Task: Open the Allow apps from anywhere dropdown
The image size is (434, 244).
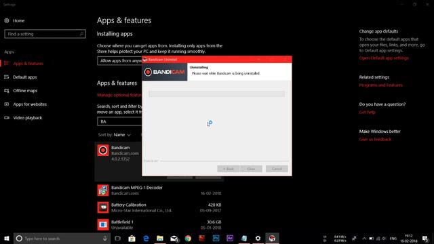Action: (119, 60)
